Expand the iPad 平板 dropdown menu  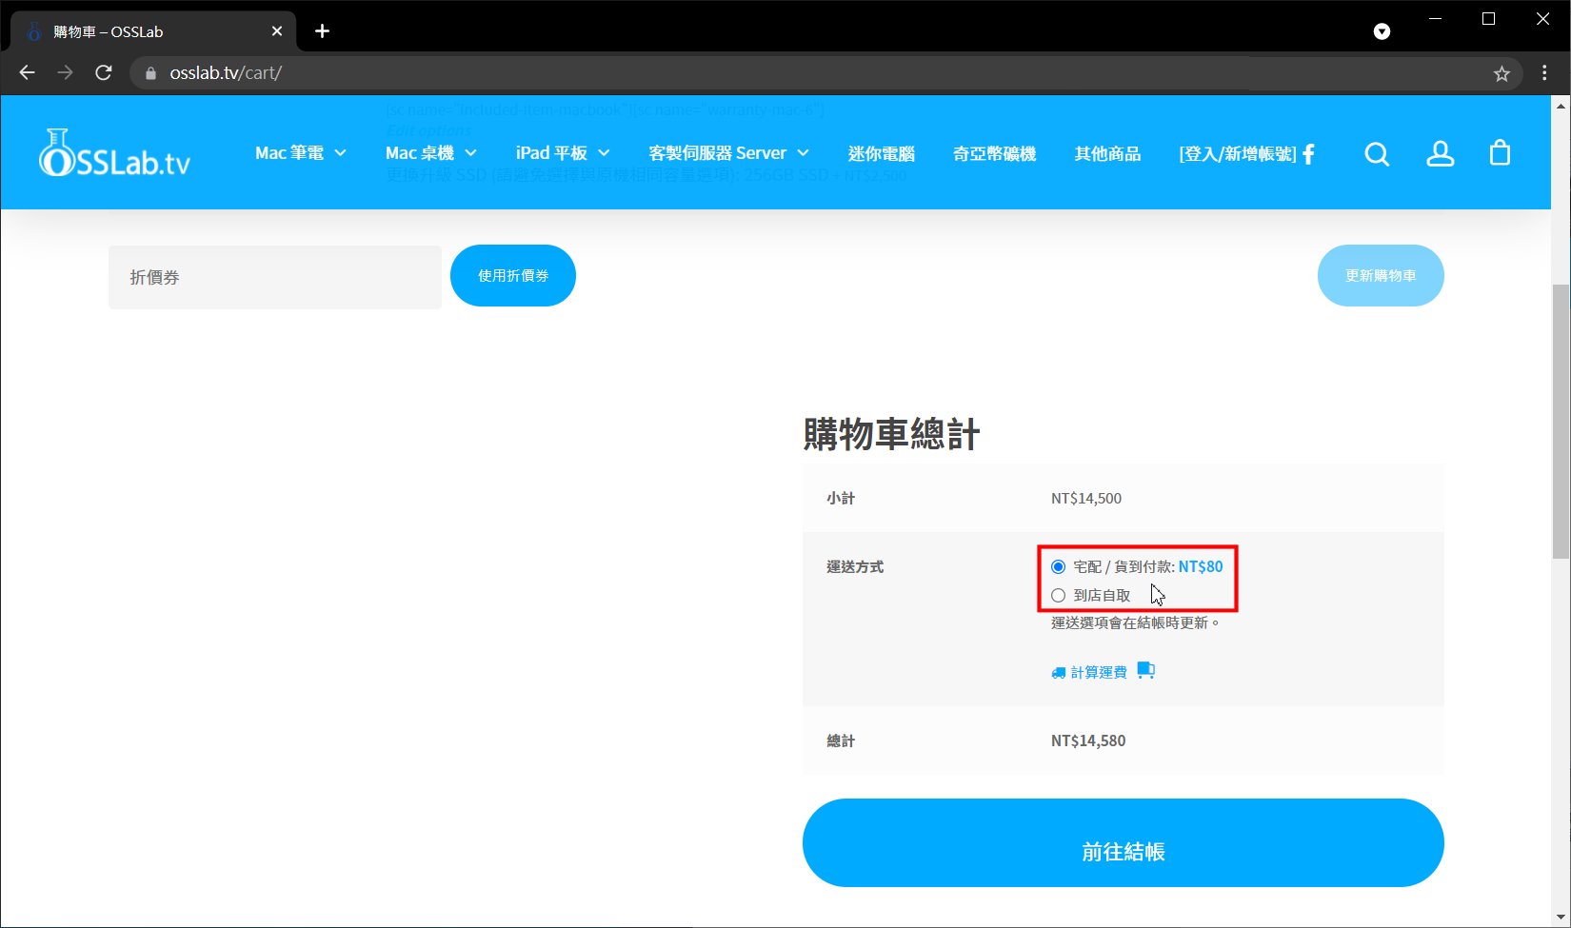[562, 153]
